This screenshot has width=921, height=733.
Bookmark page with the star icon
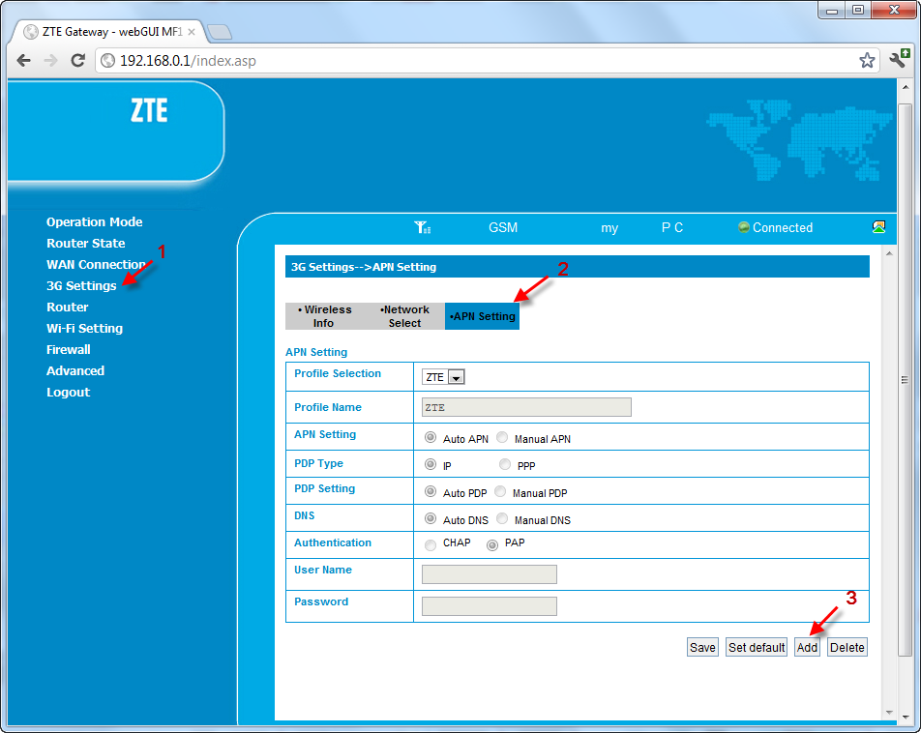pyautogui.click(x=867, y=61)
